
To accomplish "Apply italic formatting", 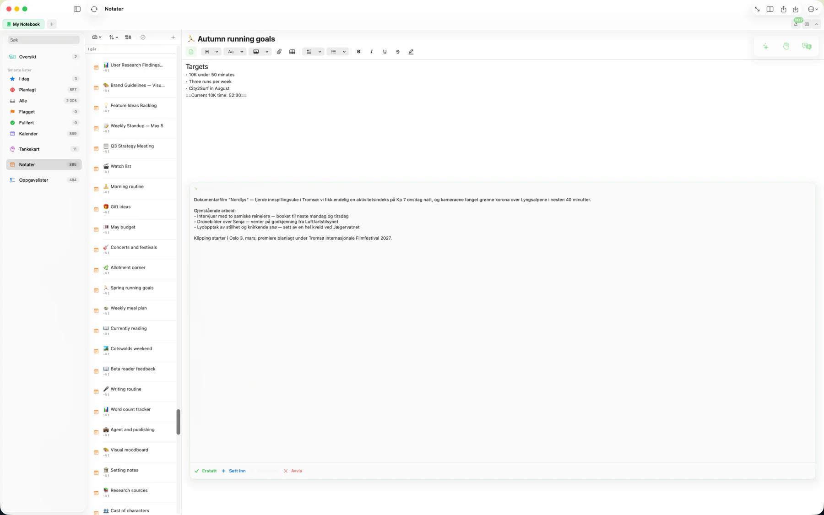I will 371,52.
